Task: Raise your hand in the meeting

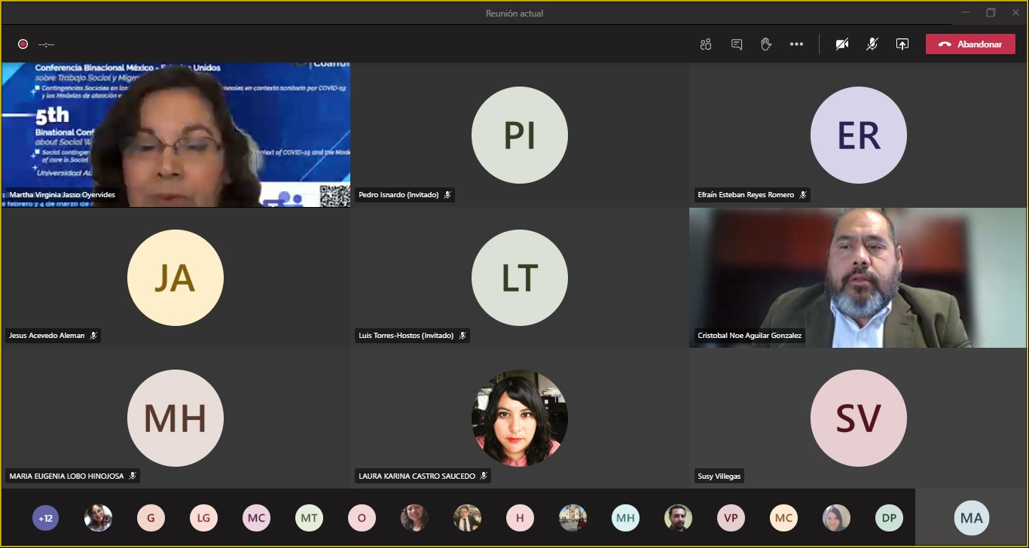Action: click(766, 44)
